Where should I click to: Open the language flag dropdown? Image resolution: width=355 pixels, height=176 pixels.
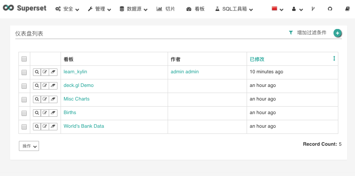(x=278, y=9)
